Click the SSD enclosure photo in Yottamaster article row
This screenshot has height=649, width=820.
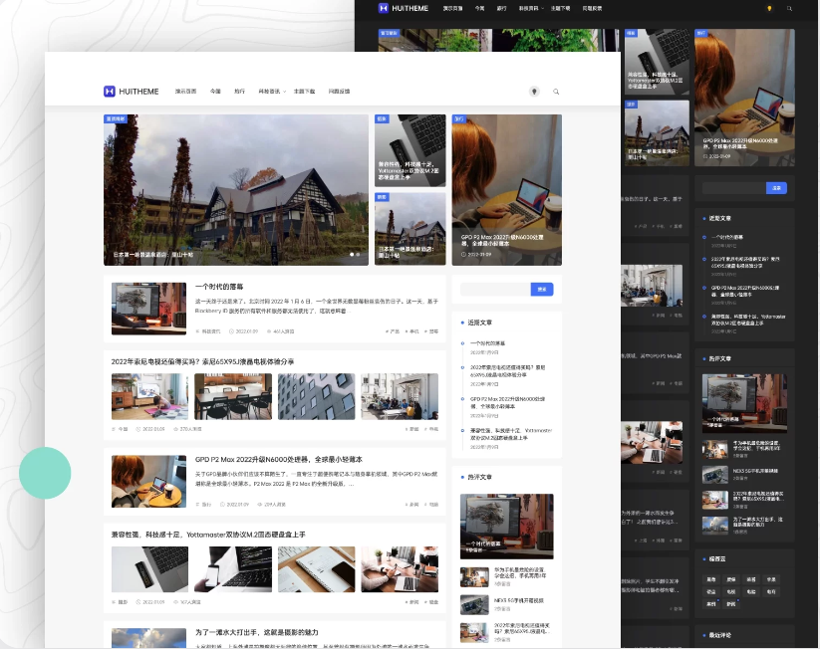tap(149, 569)
